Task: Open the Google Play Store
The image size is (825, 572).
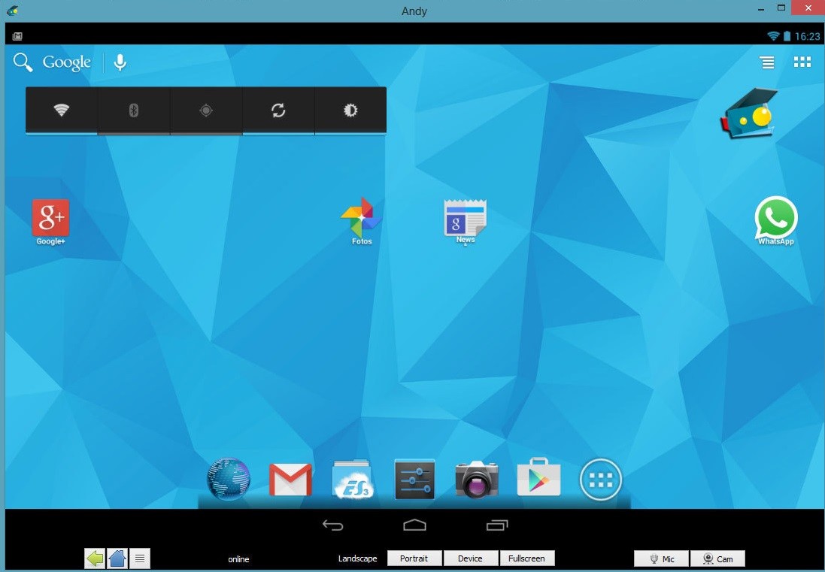Action: click(x=538, y=479)
